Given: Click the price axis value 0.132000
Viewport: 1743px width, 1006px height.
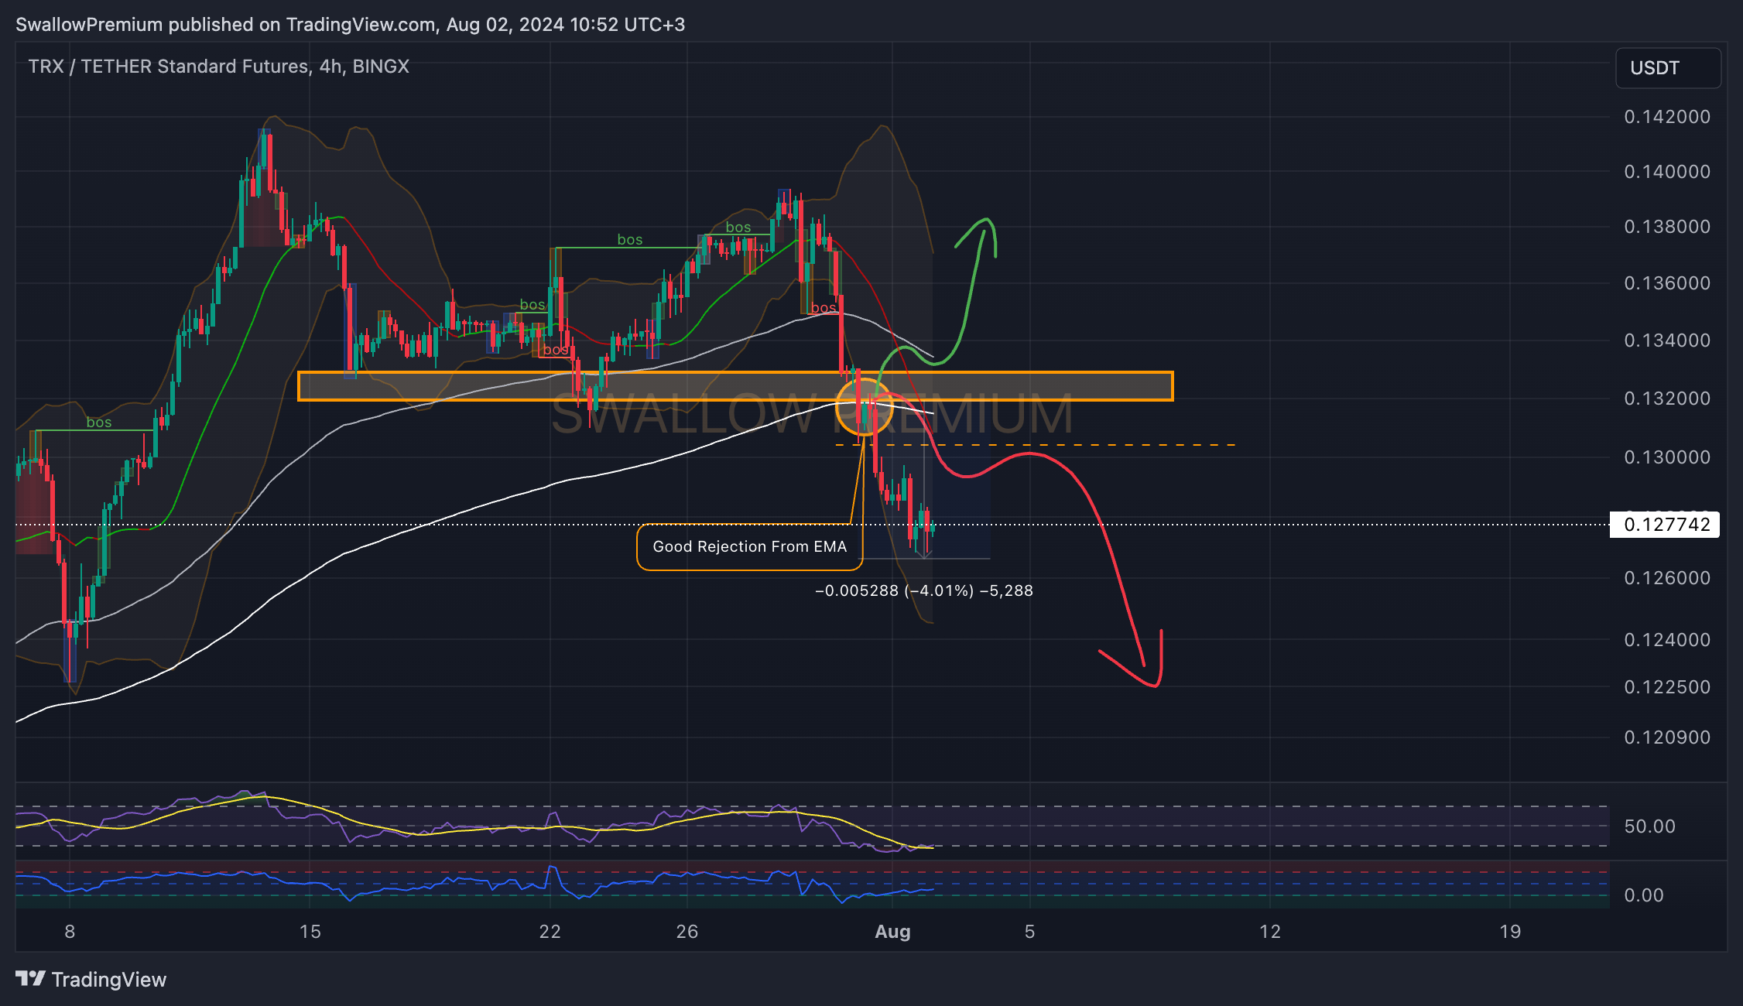Looking at the screenshot, I should tap(1667, 399).
